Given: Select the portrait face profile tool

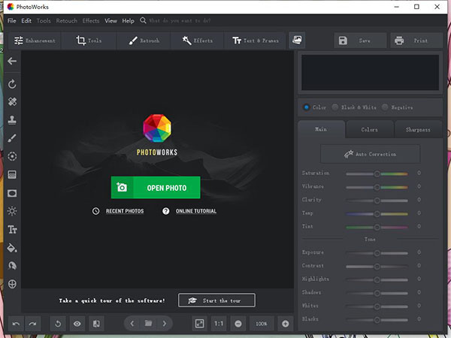Looking at the screenshot, I should point(12,266).
